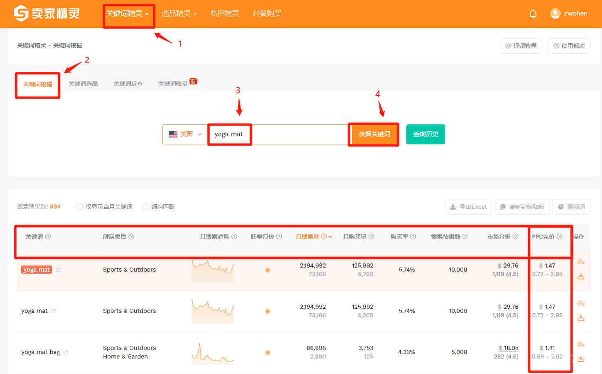Image resolution: width=602 pixels, height=374 pixels.
Task: Click the zwchen user avatar
Action: [x=555, y=13]
